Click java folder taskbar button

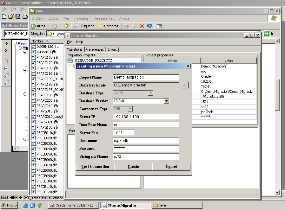177,205
